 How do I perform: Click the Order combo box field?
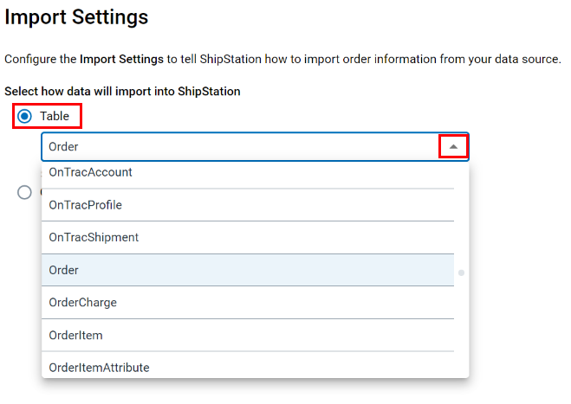click(255, 146)
